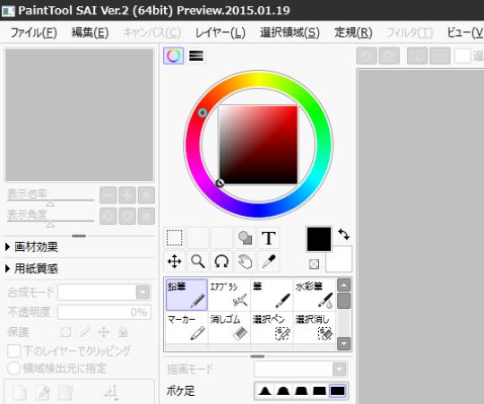Select the second ボケ足 edge shape
Viewport: 484px width, 404px height.
tap(282, 391)
